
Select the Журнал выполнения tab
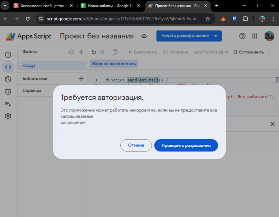114,63
